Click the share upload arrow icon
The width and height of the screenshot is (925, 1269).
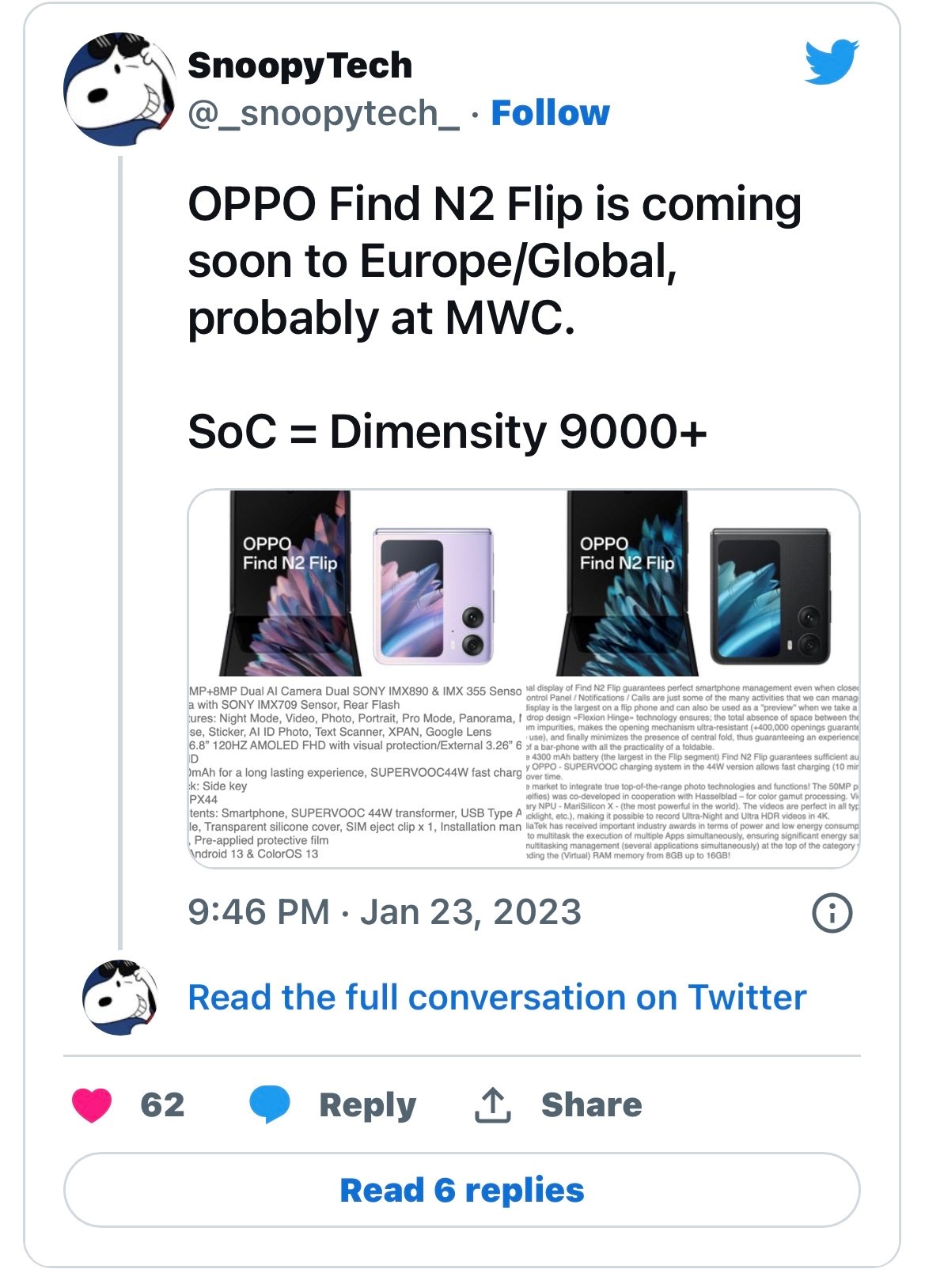[492, 1105]
